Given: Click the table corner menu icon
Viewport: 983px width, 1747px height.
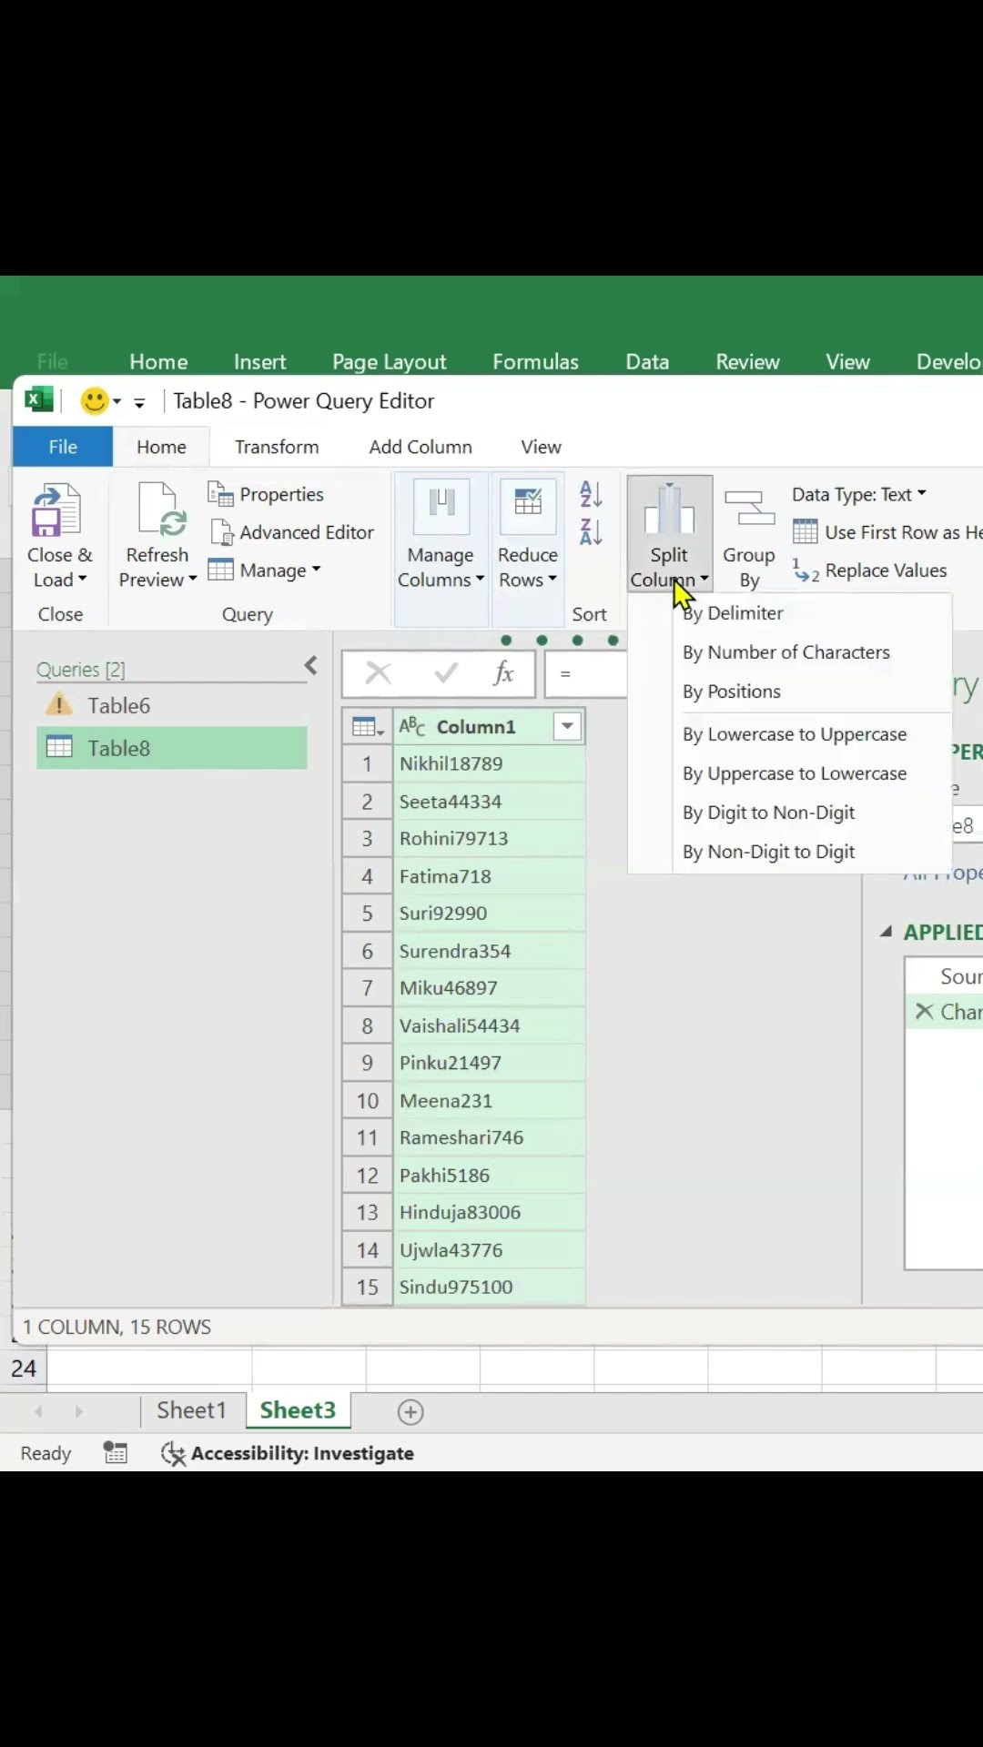Looking at the screenshot, I should [367, 727].
